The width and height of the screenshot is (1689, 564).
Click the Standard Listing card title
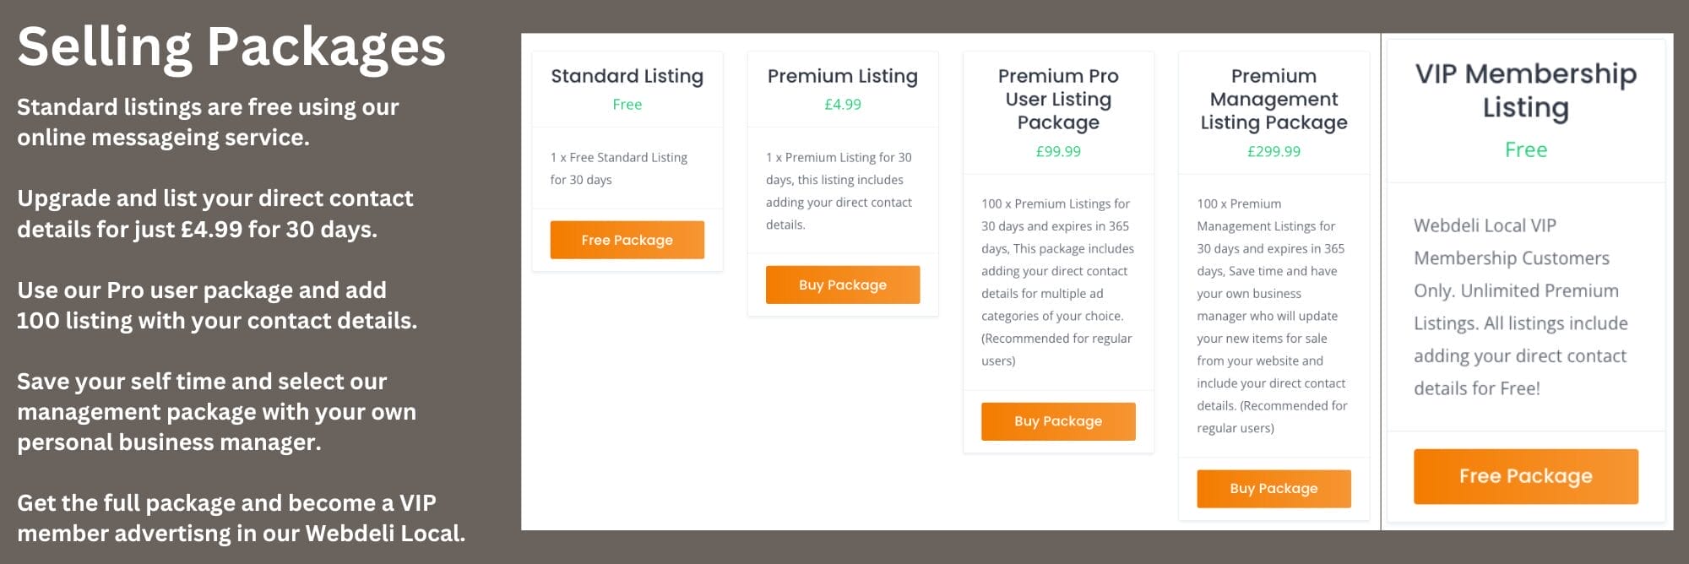tap(627, 76)
